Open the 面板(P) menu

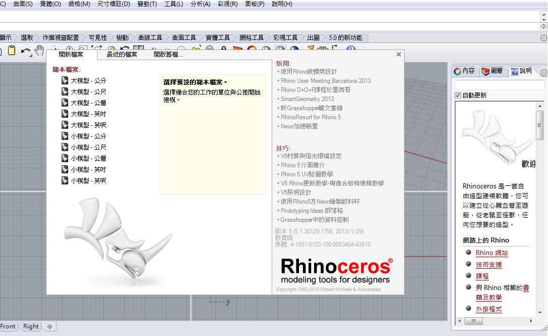point(255,4)
